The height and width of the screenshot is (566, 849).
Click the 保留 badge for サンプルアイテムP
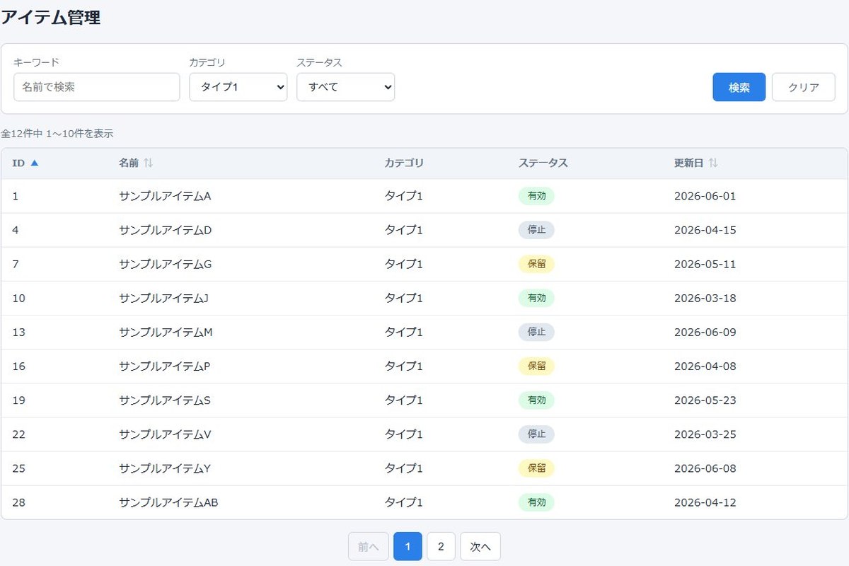(x=536, y=366)
